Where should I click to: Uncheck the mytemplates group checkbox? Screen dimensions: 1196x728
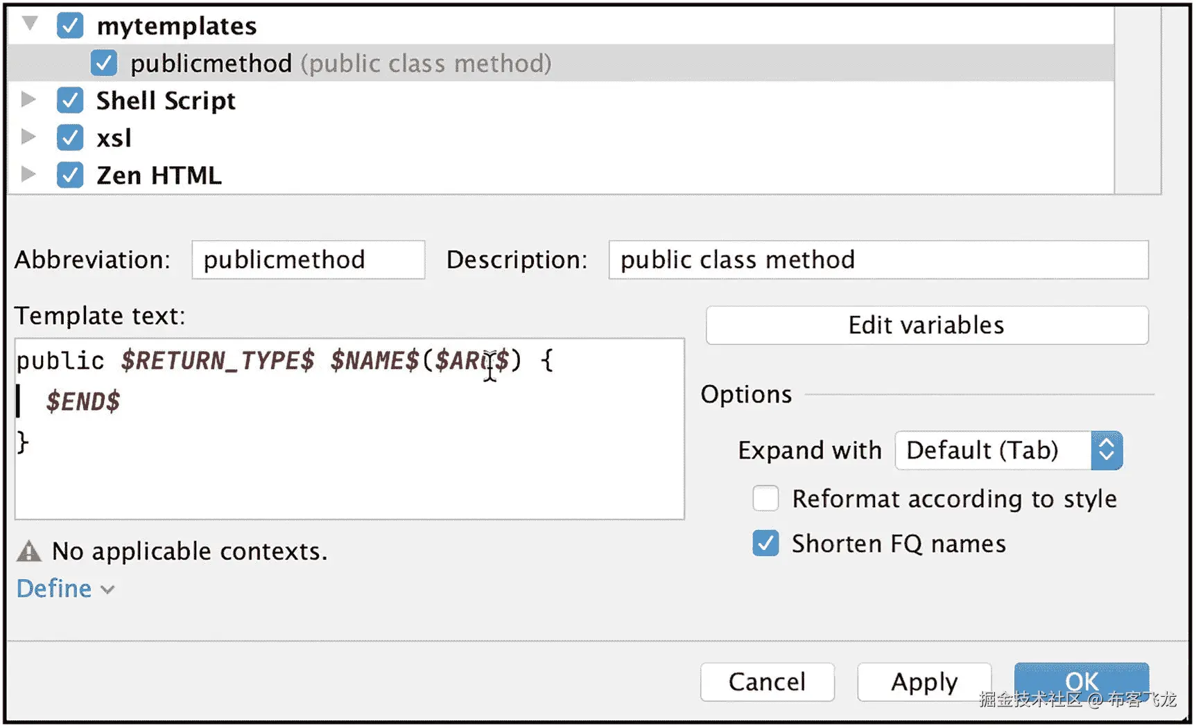tap(70, 26)
